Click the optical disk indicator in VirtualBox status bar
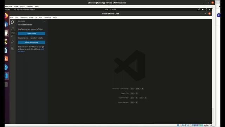 pyautogui.click(x=180, y=125)
